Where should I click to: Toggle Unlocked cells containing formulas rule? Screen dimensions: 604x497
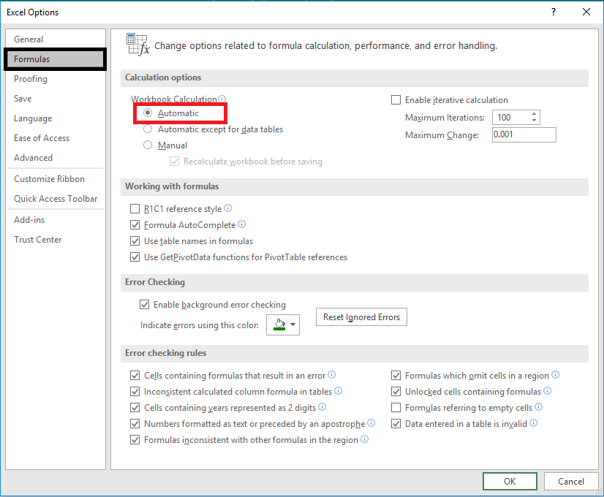[x=396, y=392]
